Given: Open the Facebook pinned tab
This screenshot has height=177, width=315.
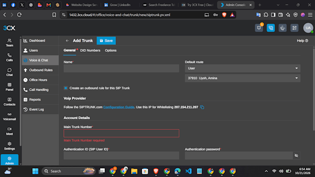Looking at the screenshot, I should 13,5.
